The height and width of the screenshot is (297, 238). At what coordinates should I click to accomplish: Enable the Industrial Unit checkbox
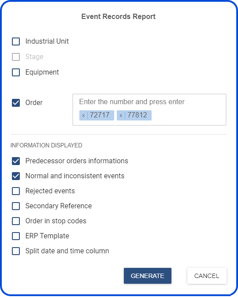coord(16,41)
